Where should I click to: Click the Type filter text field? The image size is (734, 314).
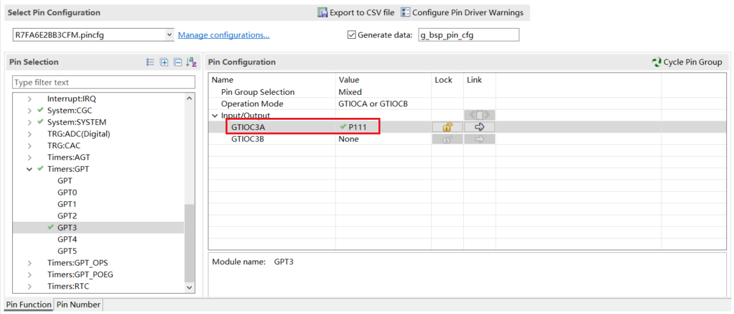click(x=104, y=83)
